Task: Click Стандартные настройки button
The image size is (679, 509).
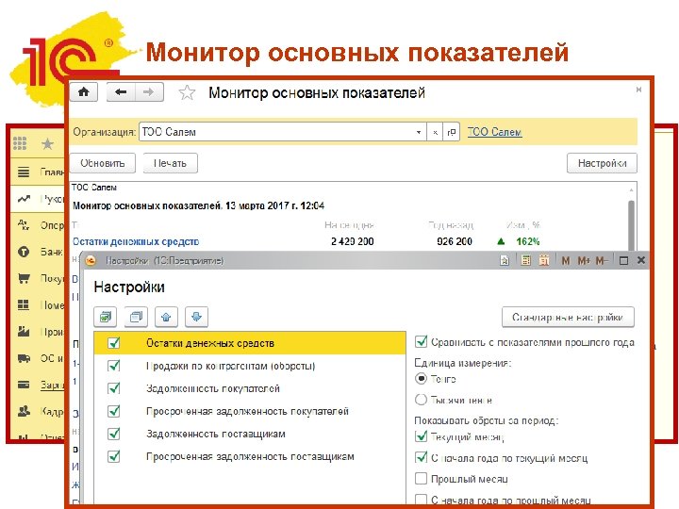Action: tap(568, 318)
